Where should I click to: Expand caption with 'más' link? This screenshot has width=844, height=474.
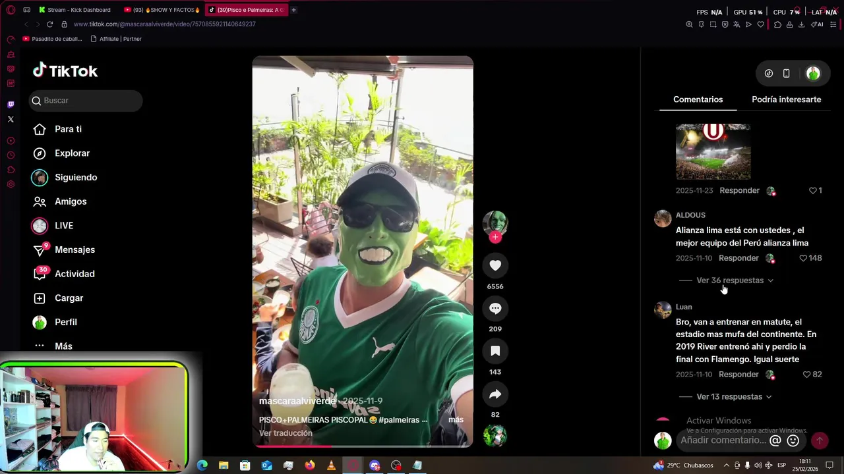pyautogui.click(x=456, y=420)
